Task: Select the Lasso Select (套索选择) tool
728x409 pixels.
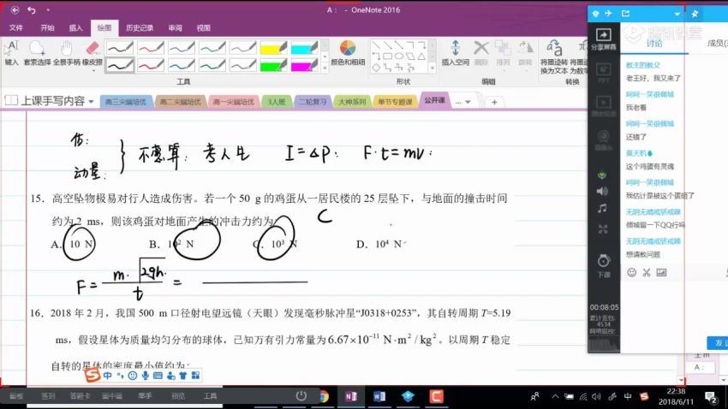Action: point(37,51)
